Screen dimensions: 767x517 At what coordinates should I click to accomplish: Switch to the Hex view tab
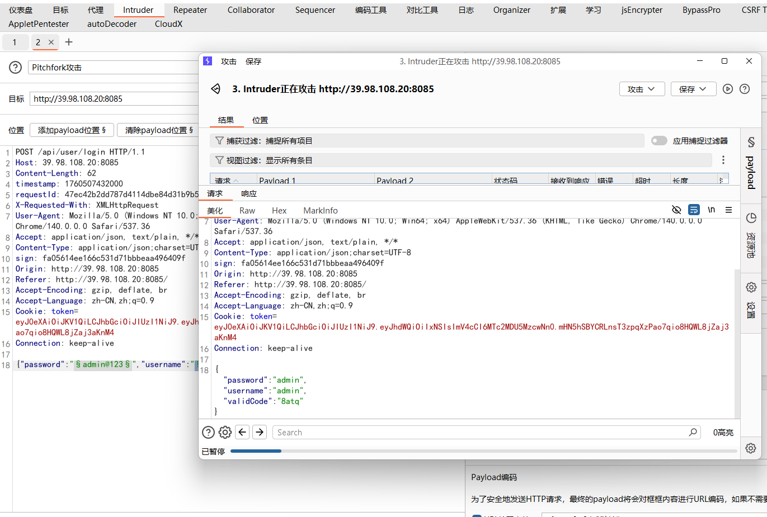pos(279,211)
